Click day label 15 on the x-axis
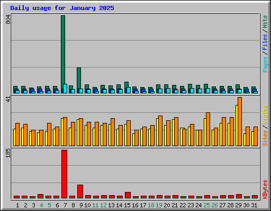 click(x=127, y=205)
